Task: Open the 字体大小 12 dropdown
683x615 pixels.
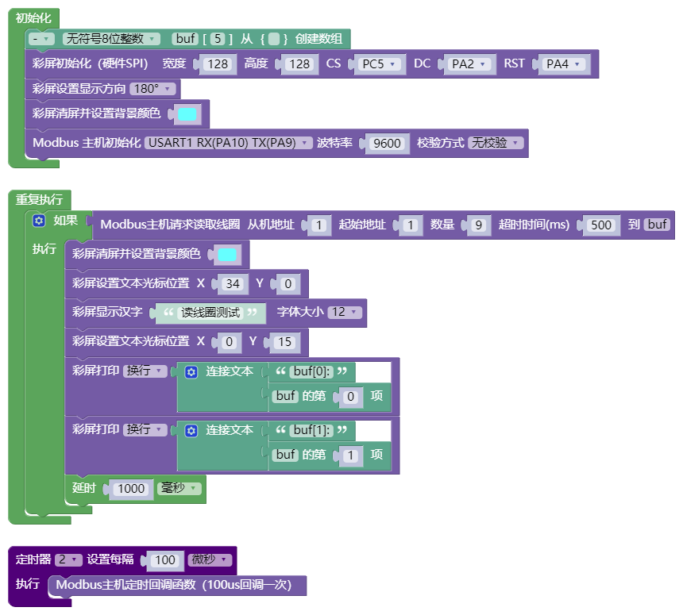Action: tap(345, 312)
